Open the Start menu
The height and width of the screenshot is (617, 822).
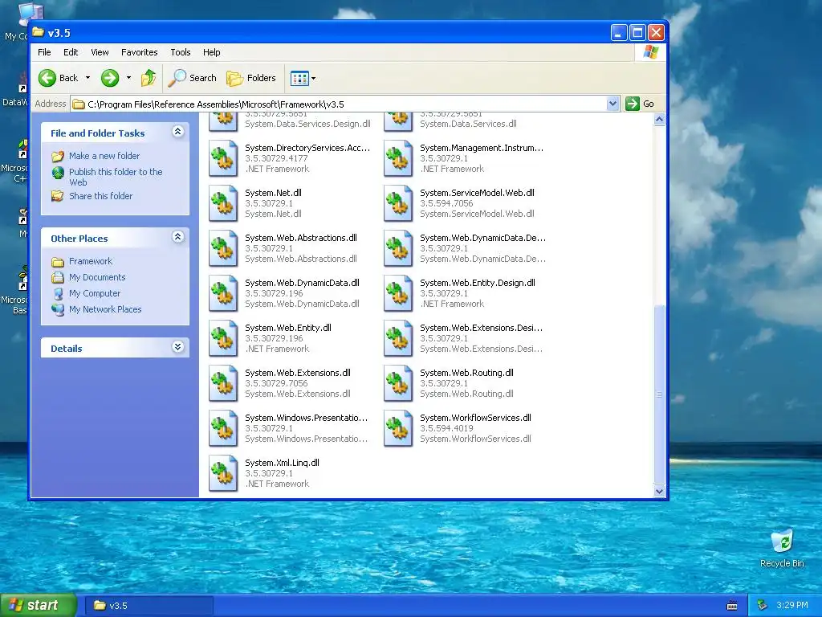coord(39,606)
